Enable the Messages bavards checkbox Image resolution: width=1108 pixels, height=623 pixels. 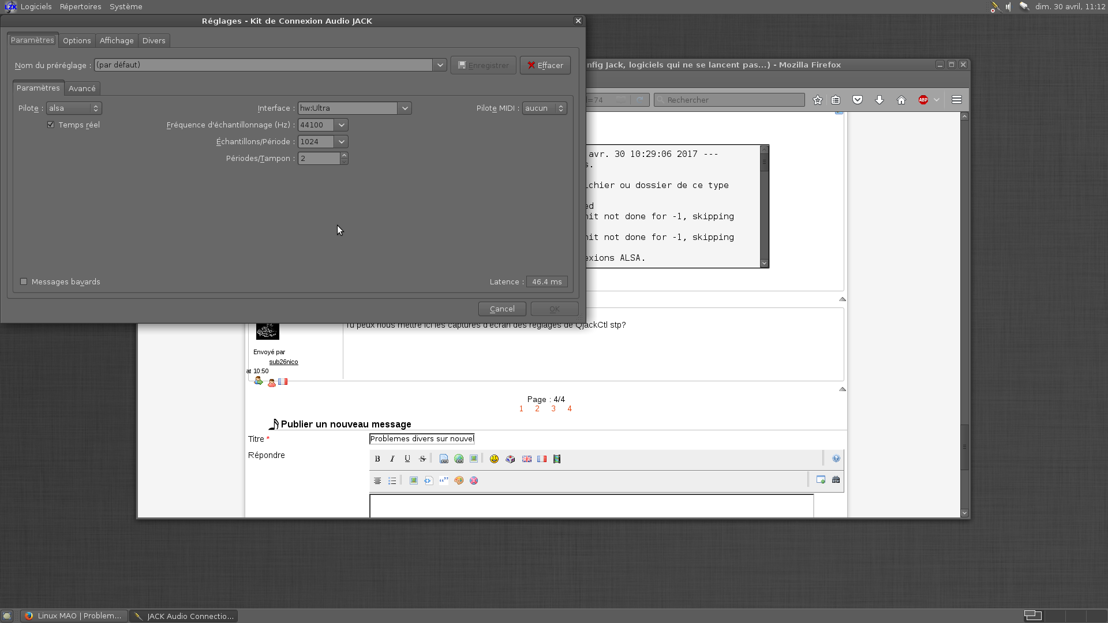[x=24, y=282]
